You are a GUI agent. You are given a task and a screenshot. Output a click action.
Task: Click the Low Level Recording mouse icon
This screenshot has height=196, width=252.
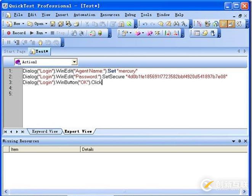[x=74, y=33]
